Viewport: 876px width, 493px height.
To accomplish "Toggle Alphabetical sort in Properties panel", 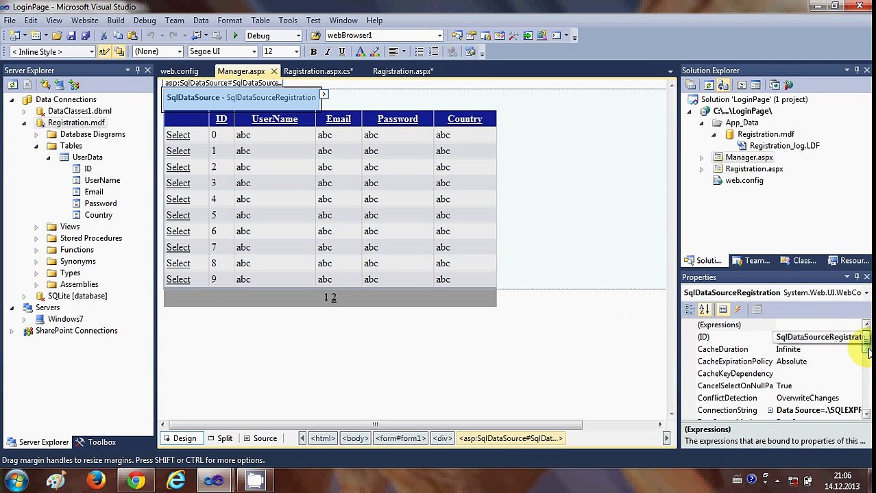I will (704, 309).
